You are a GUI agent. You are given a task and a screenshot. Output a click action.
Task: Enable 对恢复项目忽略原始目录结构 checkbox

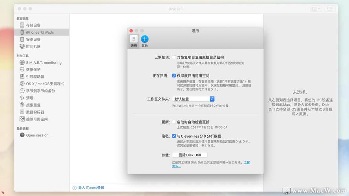point(174,57)
